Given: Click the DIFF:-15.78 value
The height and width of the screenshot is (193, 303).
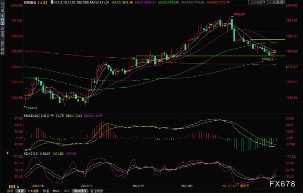Looking at the screenshot, I should pos(55,115).
